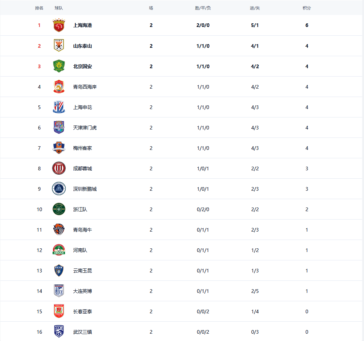Image resolution: width=364 pixels, height=341 pixels.
Task: Click the Qingdao West Coast (青岛西海岸) logo
Action: pos(59,87)
